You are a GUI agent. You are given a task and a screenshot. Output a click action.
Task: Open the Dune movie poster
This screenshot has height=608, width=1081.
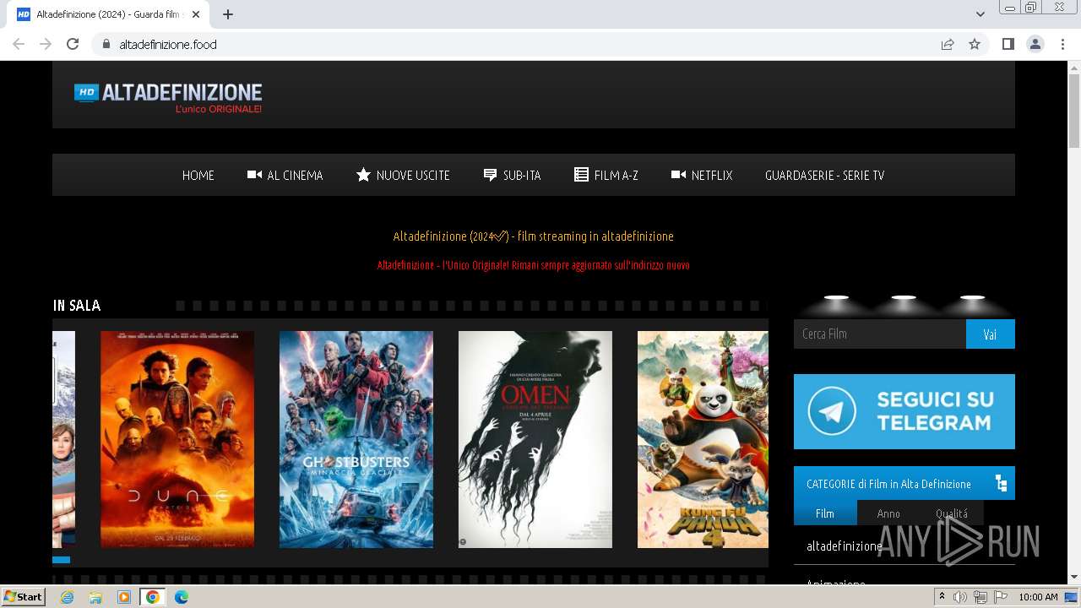tap(177, 439)
